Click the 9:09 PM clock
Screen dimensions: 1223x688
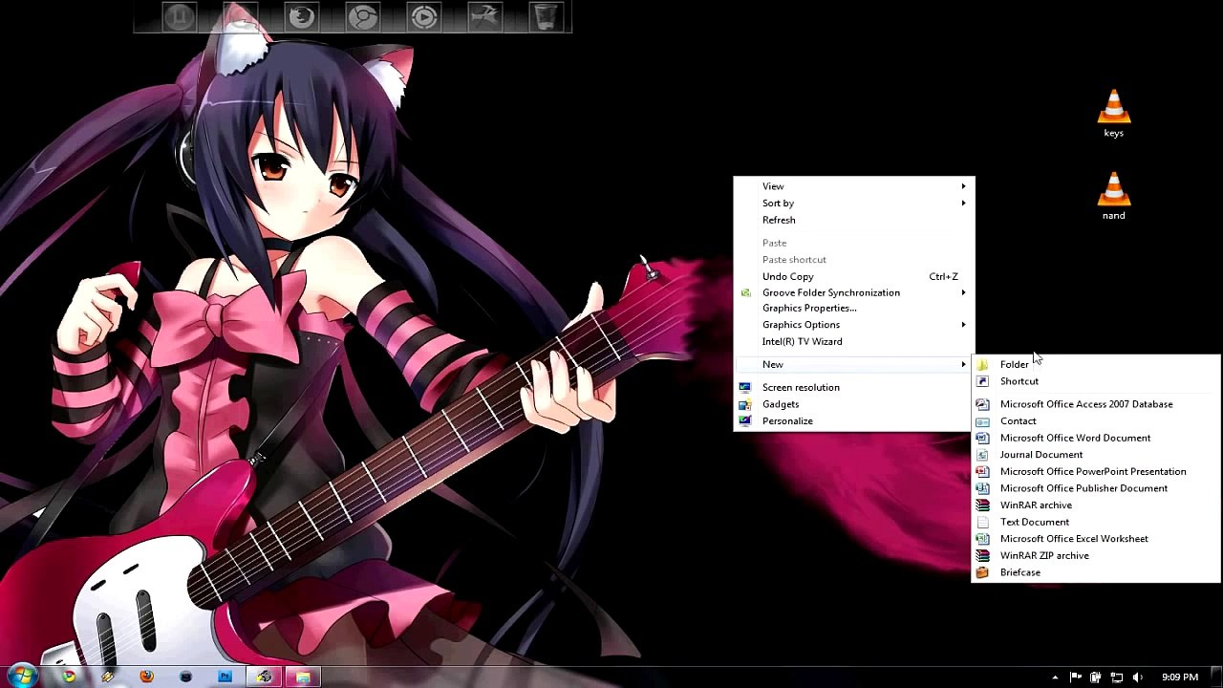click(x=1180, y=677)
